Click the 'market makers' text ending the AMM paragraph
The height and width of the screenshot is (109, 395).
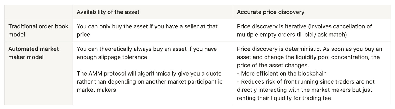96,90
